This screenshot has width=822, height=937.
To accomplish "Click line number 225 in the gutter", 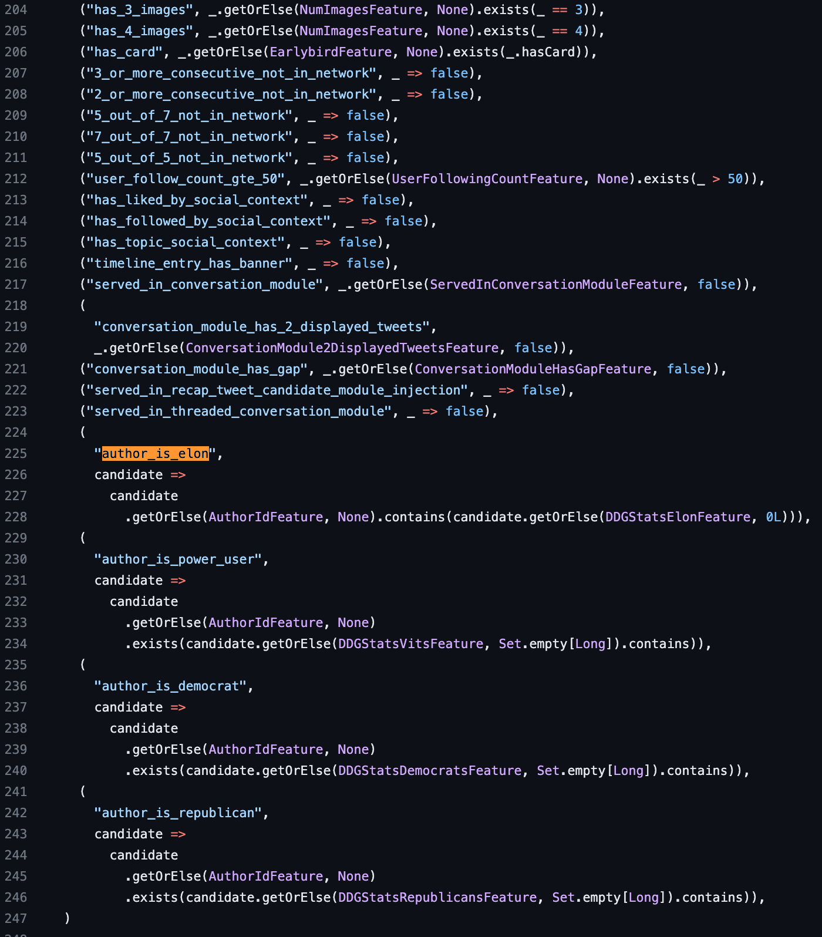I will coord(16,454).
